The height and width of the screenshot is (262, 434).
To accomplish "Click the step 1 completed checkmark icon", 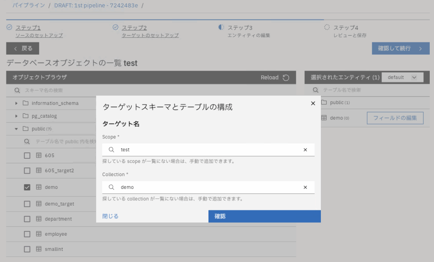I will pyautogui.click(x=9, y=28).
